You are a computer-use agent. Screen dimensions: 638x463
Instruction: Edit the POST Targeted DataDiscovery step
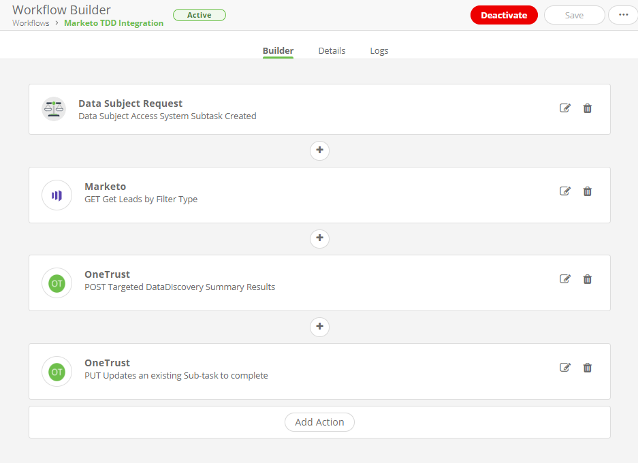pos(564,279)
